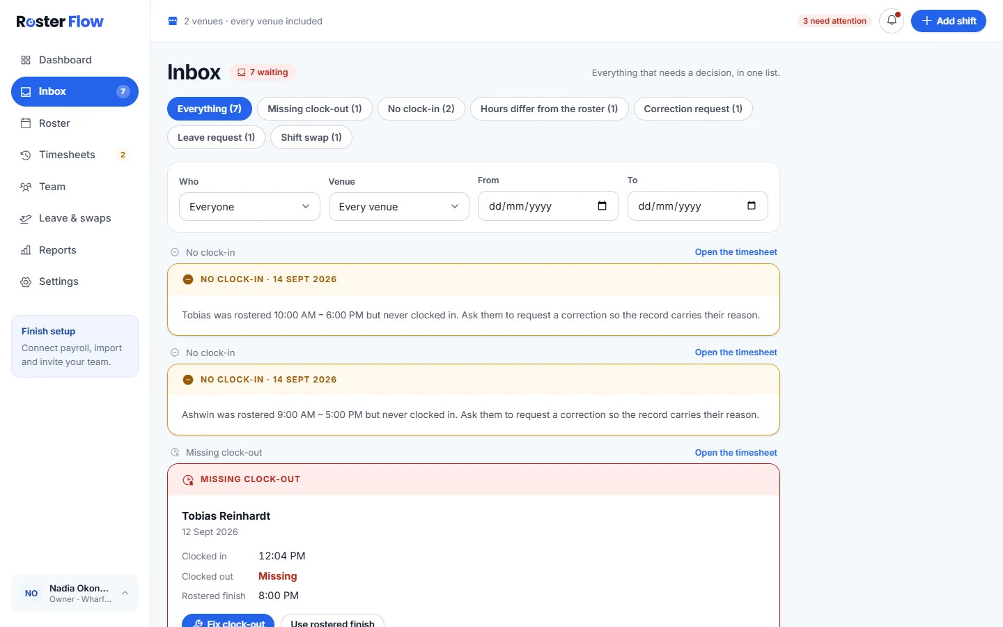Click warning icon in Ashwin no clock-in card
This screenshot has height=627, width=1003.
[188, 380]
